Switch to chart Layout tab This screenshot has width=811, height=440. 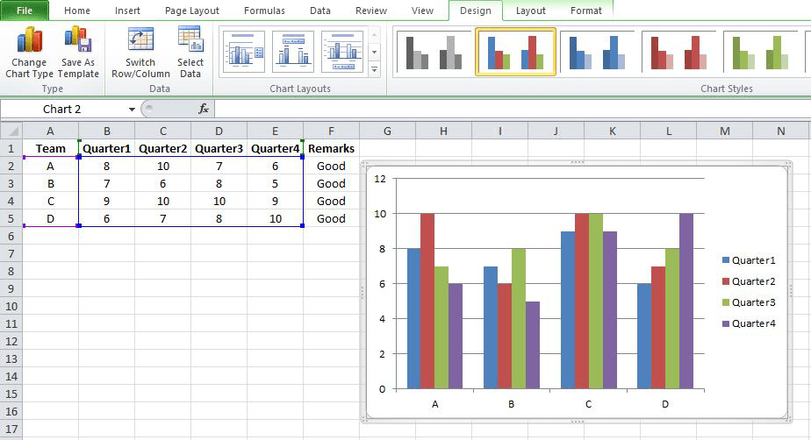[530, 11]
